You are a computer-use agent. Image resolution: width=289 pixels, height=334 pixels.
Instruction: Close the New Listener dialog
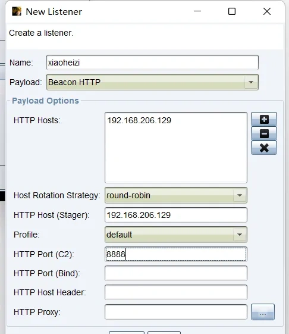[x=267, y=11]
